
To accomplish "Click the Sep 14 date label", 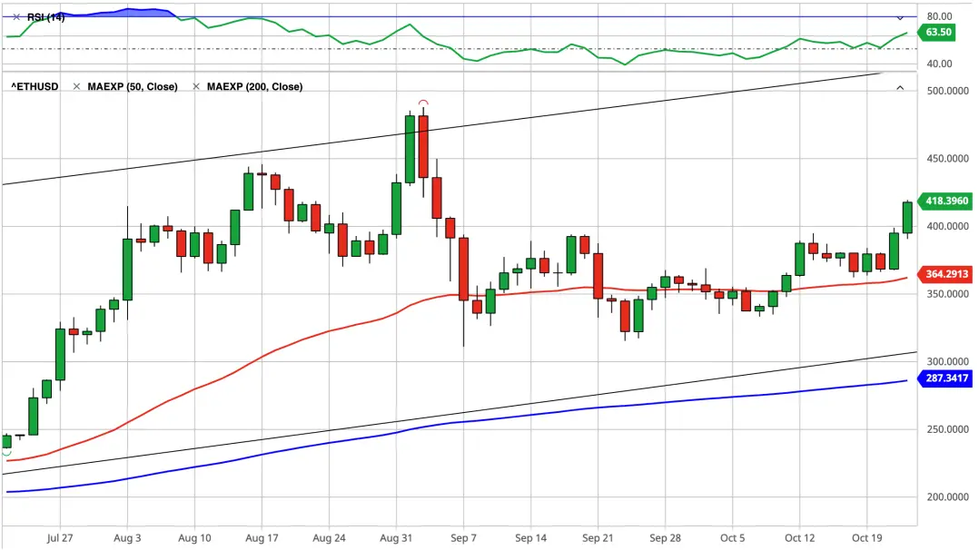I will click(530, 538).
